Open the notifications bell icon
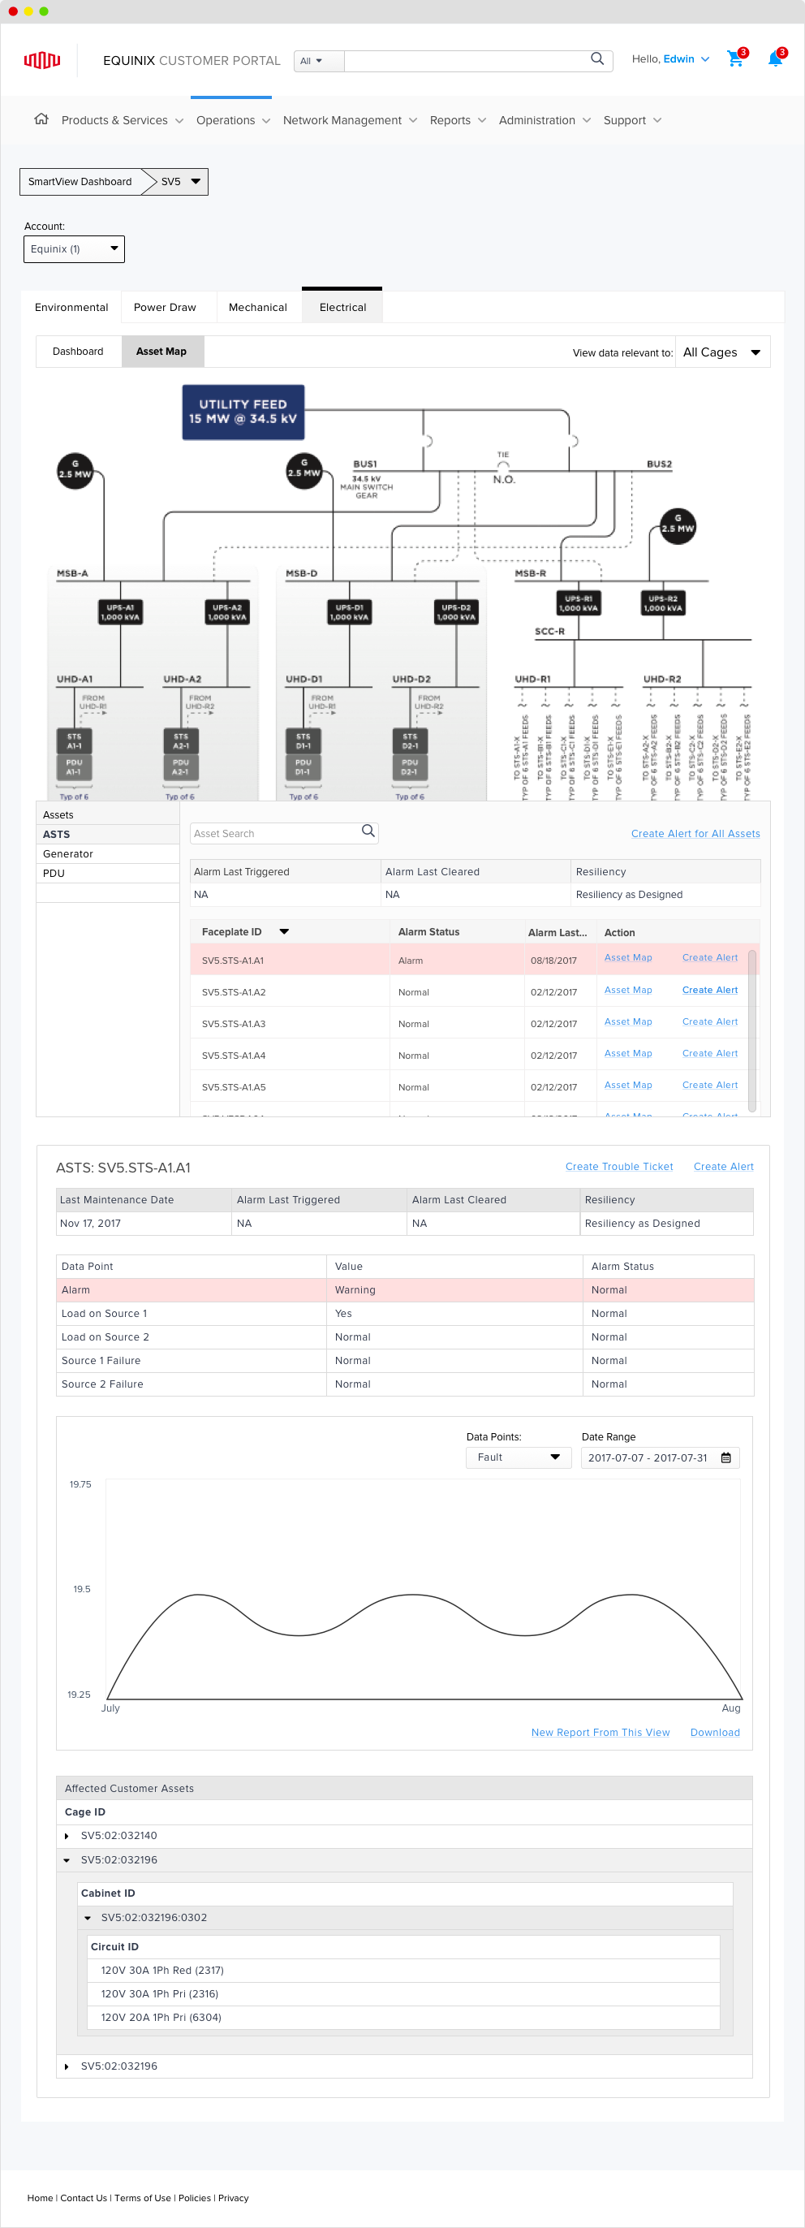This screenshot has height=2228, width=805. (x=776, y=58)
